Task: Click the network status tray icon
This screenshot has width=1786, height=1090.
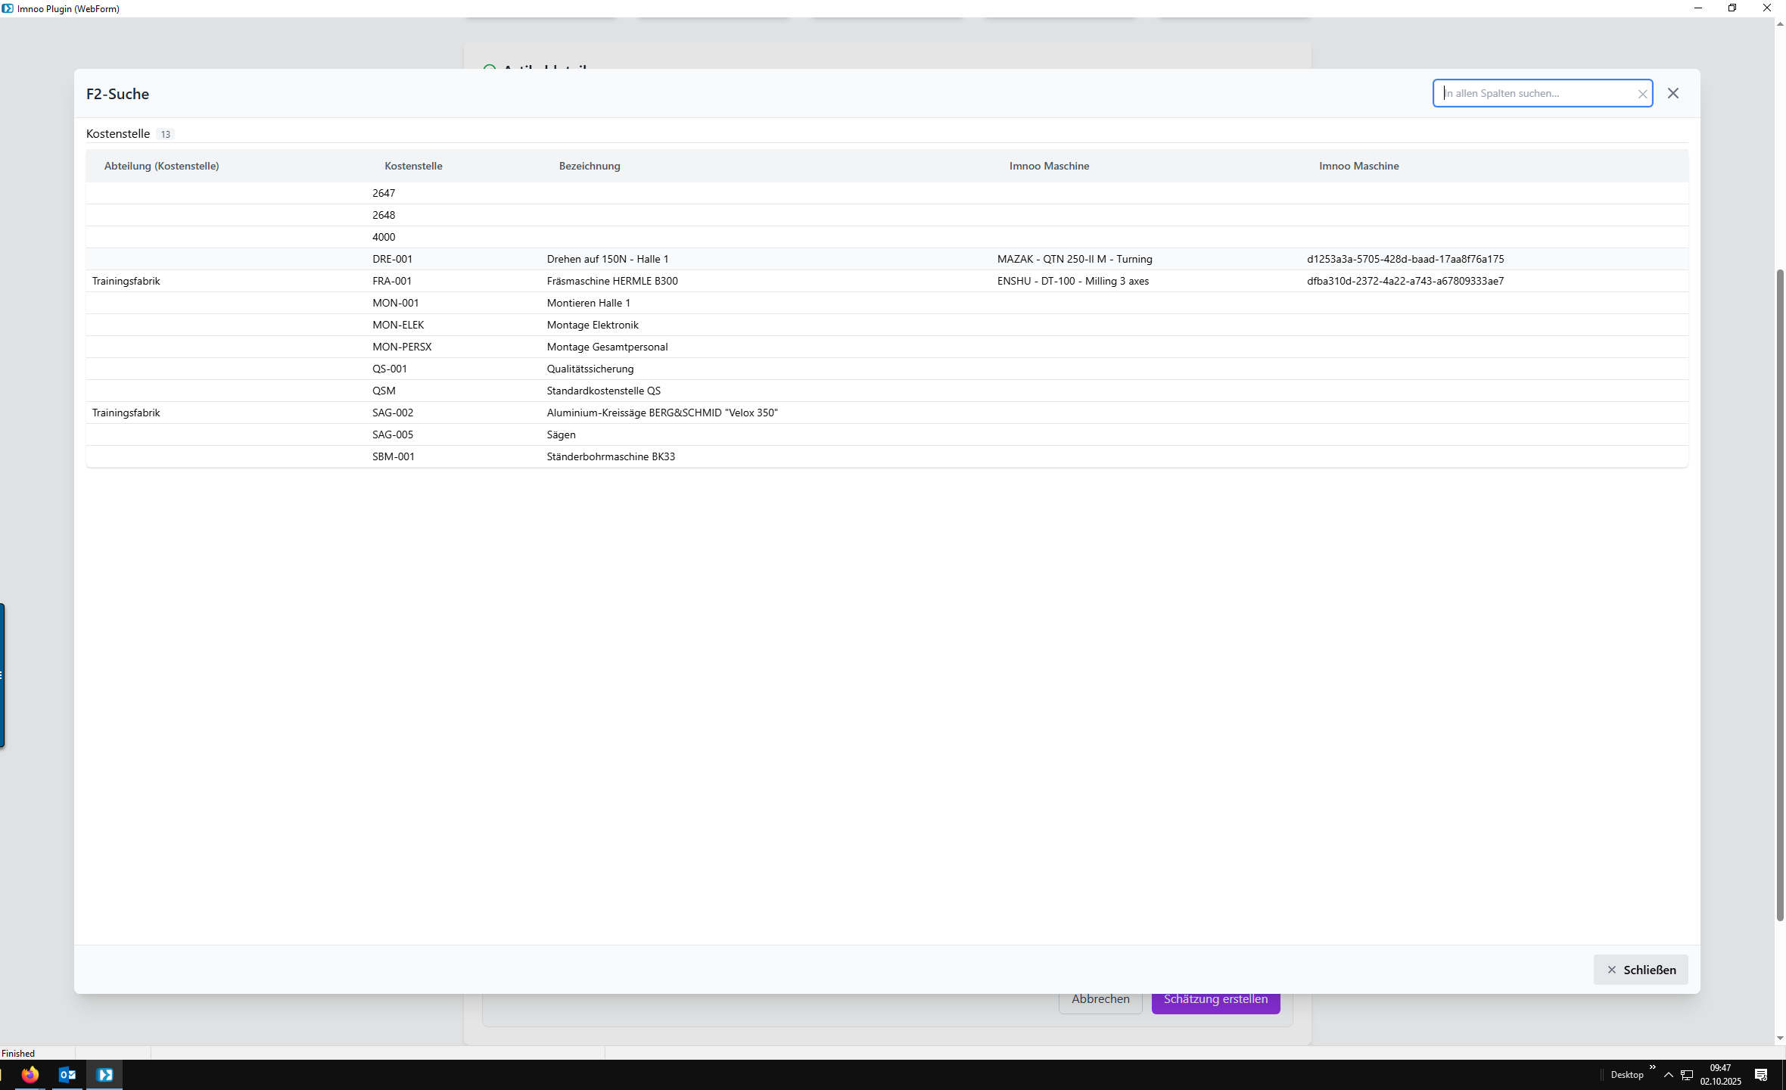Action: 1687,1075
